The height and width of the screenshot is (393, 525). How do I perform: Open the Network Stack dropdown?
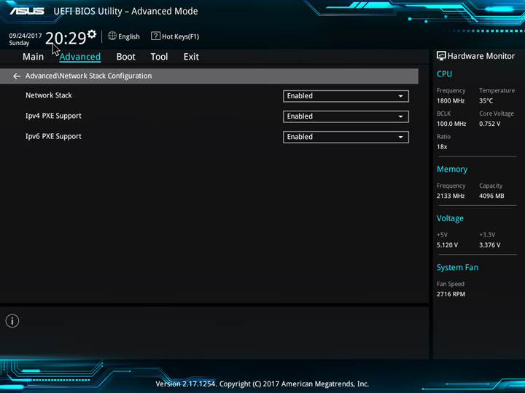[346, 96]
